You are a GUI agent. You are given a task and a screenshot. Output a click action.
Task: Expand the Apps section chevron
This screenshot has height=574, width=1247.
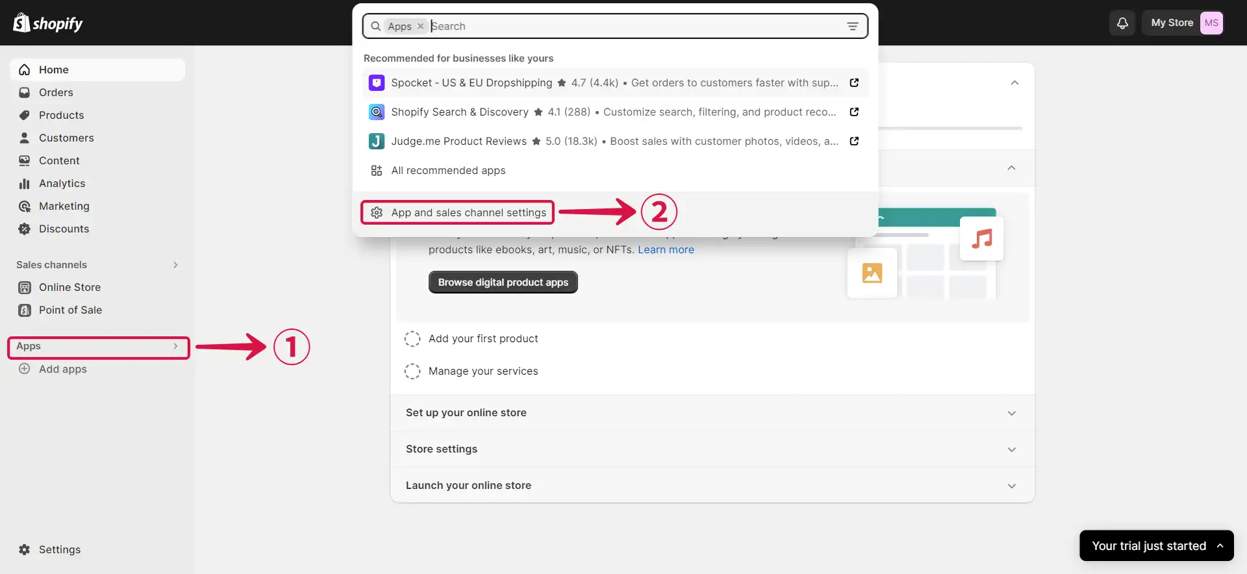[175, 347]
